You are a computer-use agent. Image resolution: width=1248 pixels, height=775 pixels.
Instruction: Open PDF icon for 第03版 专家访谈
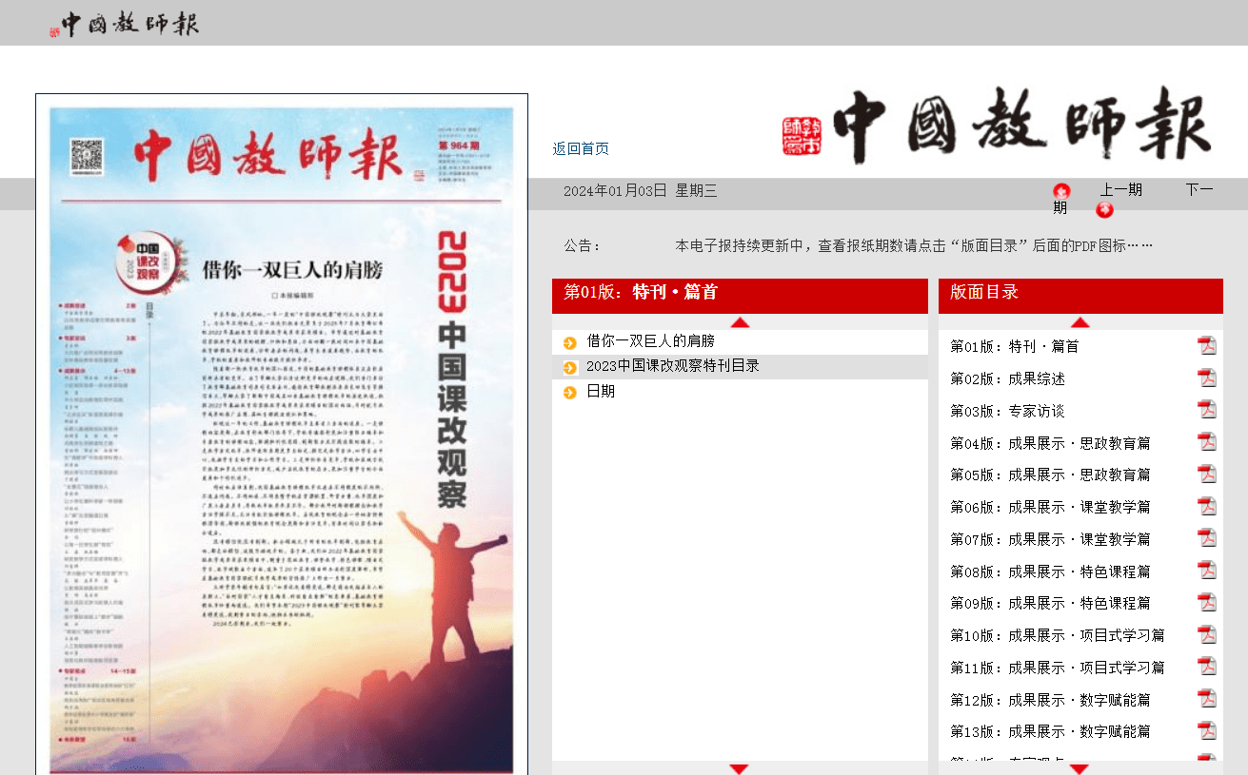coord(1207,410)
